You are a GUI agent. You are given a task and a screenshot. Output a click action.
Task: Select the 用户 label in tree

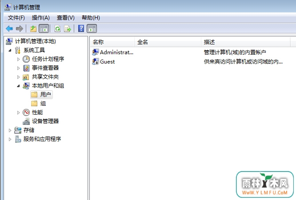pyautogui.click(x=45, y=94)
